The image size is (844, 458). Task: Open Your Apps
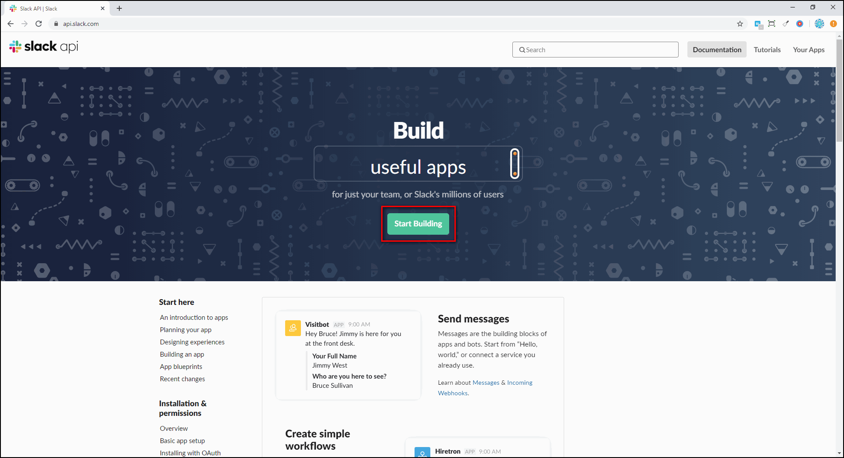[808, 50]
